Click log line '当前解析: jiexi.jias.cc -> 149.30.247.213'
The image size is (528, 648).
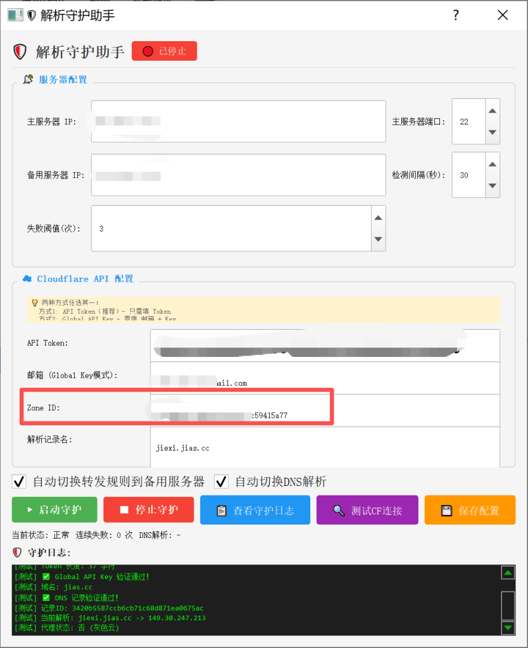(110, 618)
